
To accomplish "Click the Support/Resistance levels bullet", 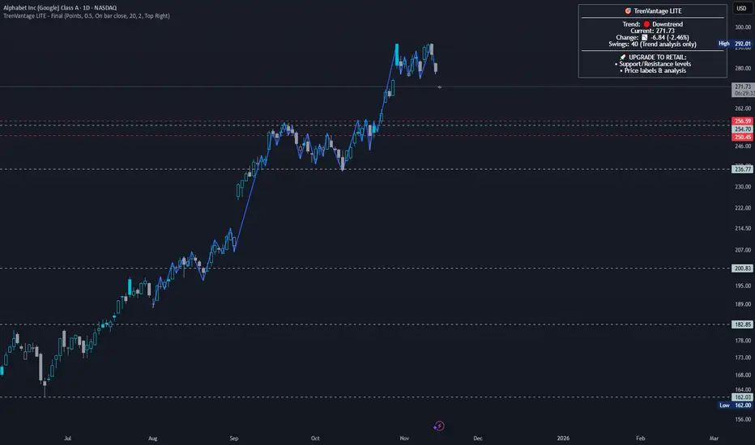I will pyautogui.click(x=652, y=64).
